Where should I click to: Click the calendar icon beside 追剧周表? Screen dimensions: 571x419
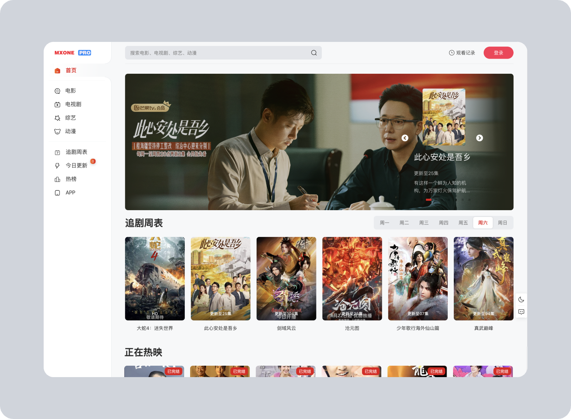(57, 152)
